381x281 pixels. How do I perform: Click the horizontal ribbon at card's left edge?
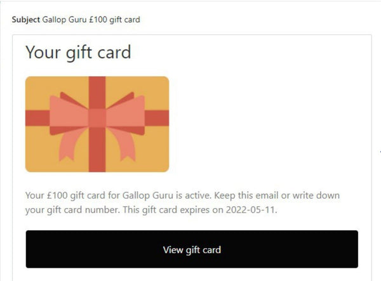click(x=37, y=118)
